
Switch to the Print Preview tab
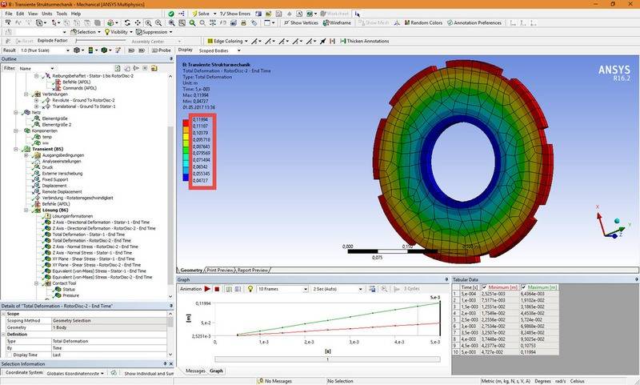(x=219, y=271)
